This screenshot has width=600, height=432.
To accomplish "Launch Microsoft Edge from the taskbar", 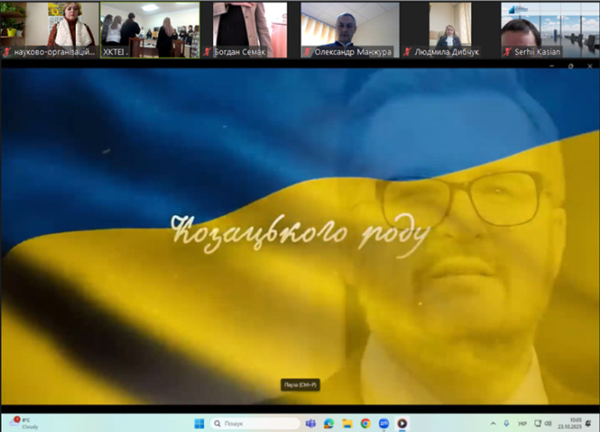I will [x=328, y=423].
